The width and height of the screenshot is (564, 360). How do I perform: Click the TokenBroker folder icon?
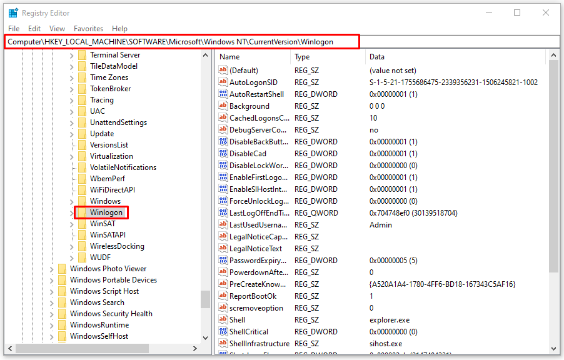pyautogui.click(x=83, y=89)
